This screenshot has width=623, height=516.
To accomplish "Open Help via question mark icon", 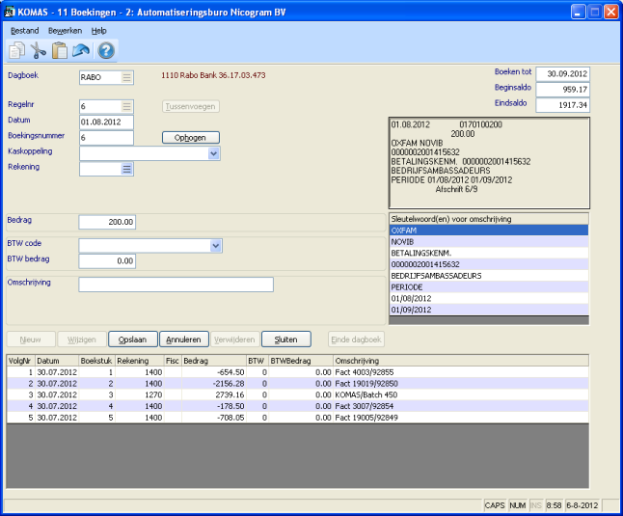I will coord(106,51).
